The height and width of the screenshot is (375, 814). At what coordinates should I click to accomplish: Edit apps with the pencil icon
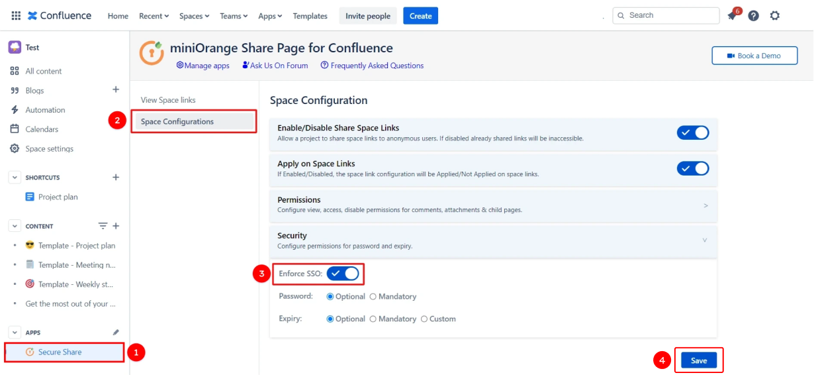click(x=116, y=333)
